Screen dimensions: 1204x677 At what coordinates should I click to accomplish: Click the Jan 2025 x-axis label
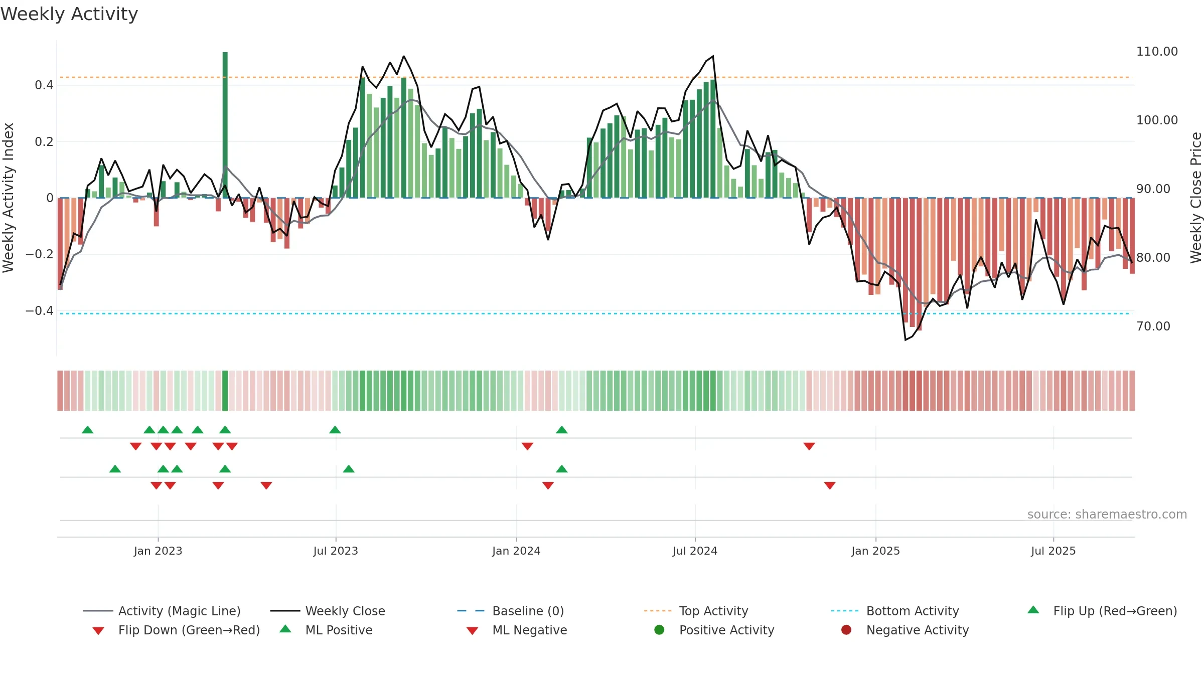pos(875,551)
